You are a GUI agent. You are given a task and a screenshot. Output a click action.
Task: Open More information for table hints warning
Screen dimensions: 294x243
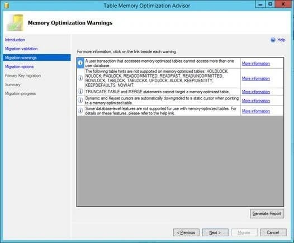click(x=256, y=79)
